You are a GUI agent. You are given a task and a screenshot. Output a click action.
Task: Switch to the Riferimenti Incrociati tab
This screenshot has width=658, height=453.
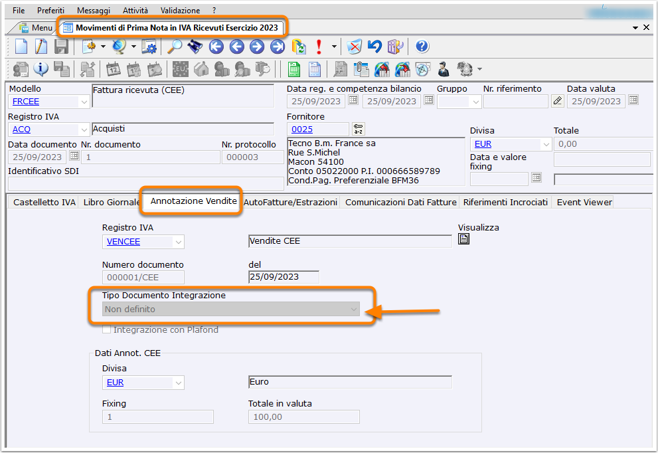tap(505, 203)
